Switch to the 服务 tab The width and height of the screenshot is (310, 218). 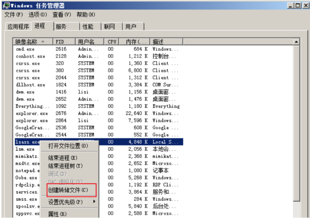61,26
